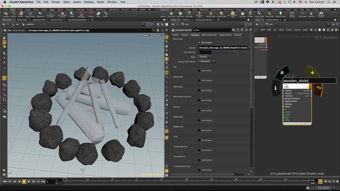Click the Extract shelf tool
Screen dimensions: 340x191
[13, 14]
